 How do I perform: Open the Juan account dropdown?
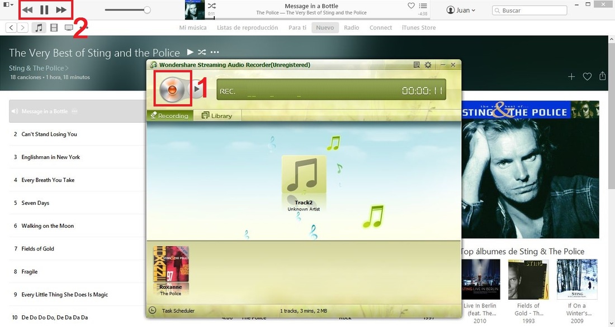(x=461, y=10)
